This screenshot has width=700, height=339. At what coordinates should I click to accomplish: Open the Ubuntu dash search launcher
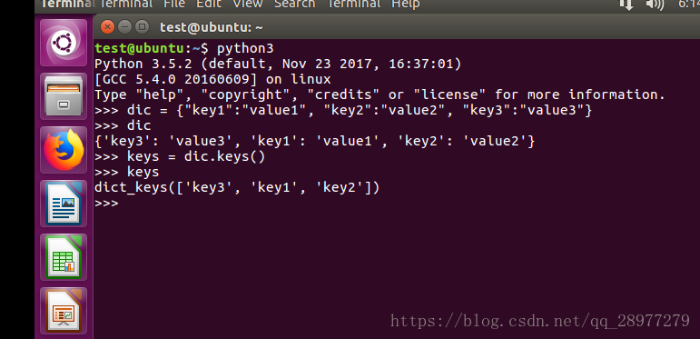click(x=64, y=43)
